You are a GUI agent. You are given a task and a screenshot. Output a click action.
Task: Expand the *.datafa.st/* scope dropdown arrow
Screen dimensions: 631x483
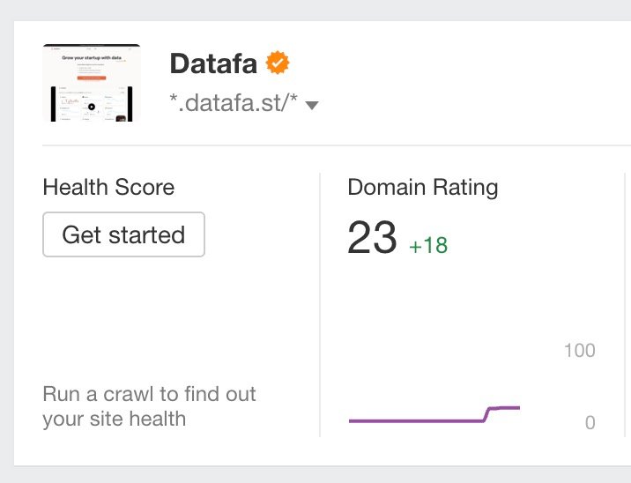coord(311,106)
